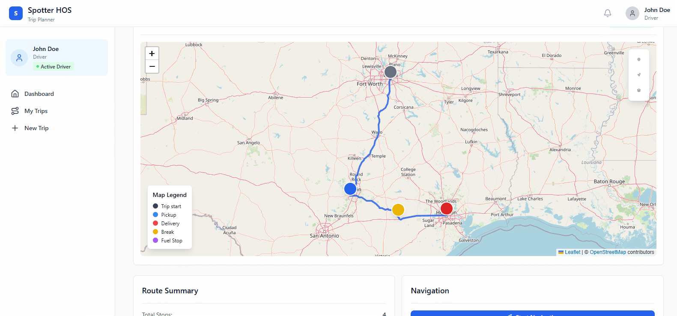677x316 pixels.
Task: Click the Abilene map label
Action: click(275, 98)
